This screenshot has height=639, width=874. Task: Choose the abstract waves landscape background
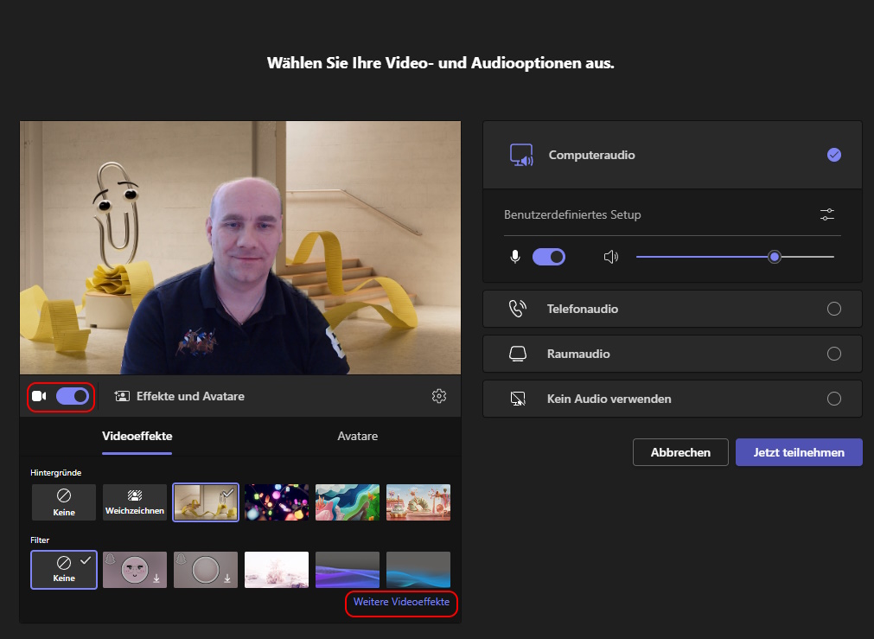tap(348, 502)
